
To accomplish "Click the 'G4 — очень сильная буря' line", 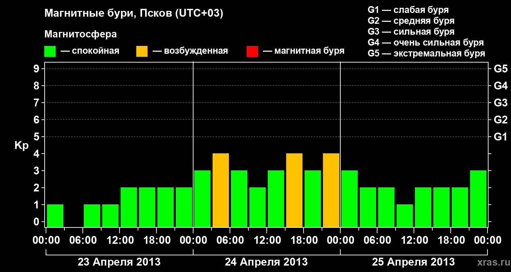I will (426, 42).
